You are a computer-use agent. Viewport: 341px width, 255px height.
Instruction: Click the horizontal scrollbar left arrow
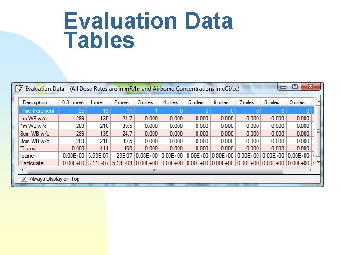pos(22,170)
